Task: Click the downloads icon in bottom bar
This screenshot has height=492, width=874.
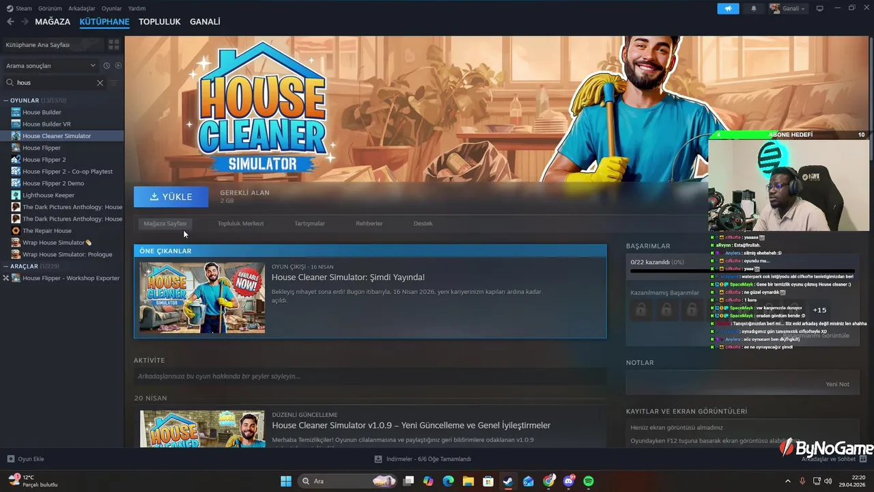Action: click(x=378, y=459)
